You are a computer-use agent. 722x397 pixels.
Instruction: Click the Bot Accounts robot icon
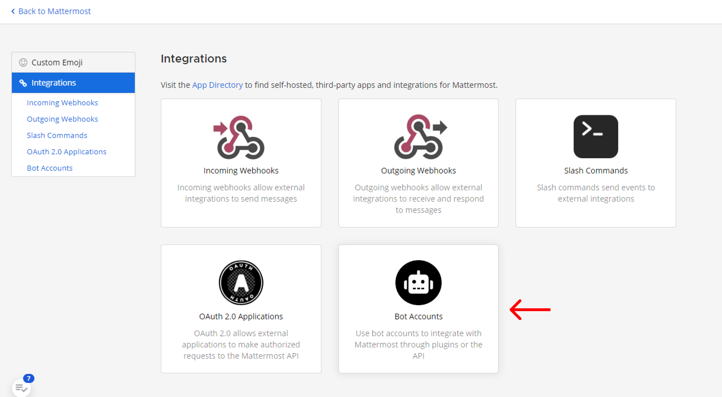(419, 282)
